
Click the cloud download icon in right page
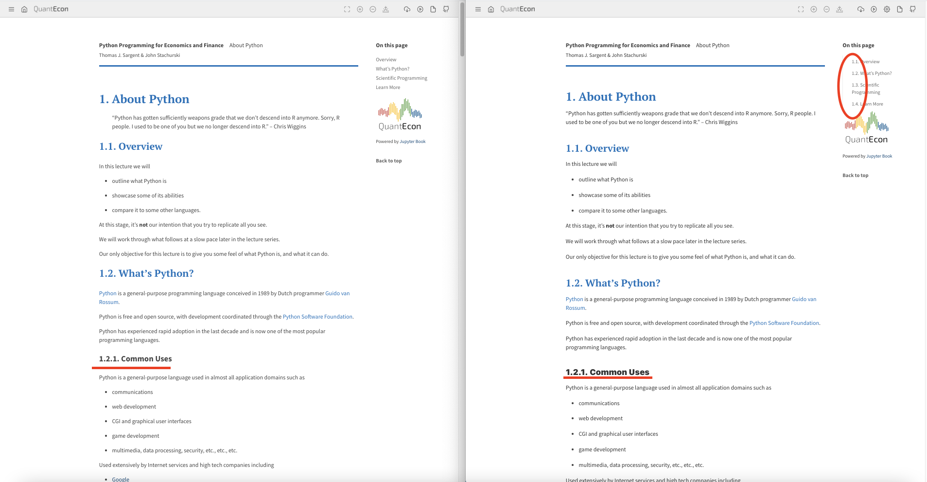coord(861,9)
